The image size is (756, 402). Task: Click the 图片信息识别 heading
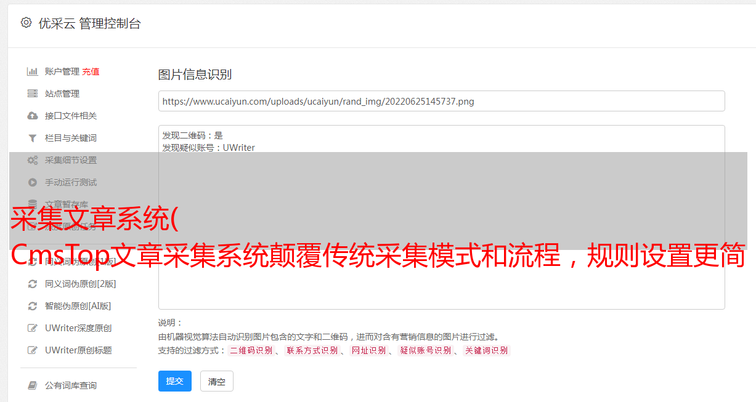pyautogui.click(x=195, y=74)
